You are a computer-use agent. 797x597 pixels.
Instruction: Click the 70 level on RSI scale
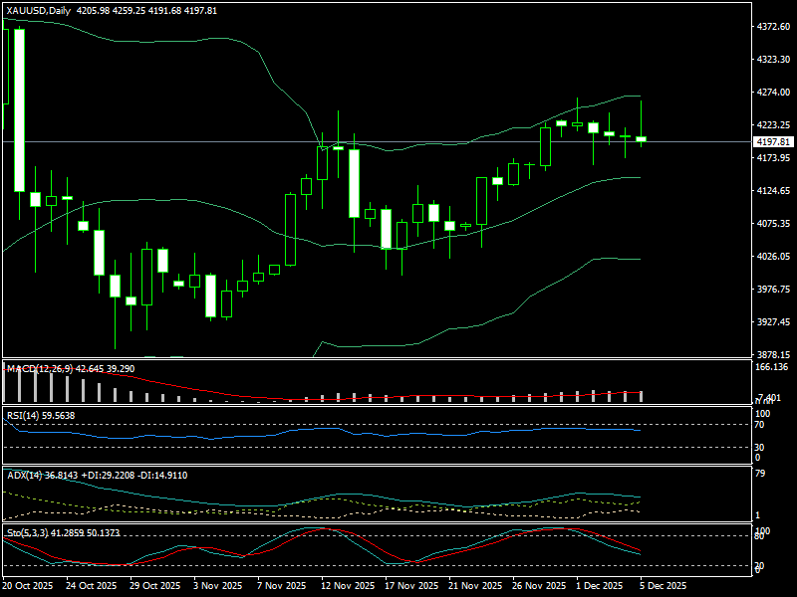pos(759,425)
